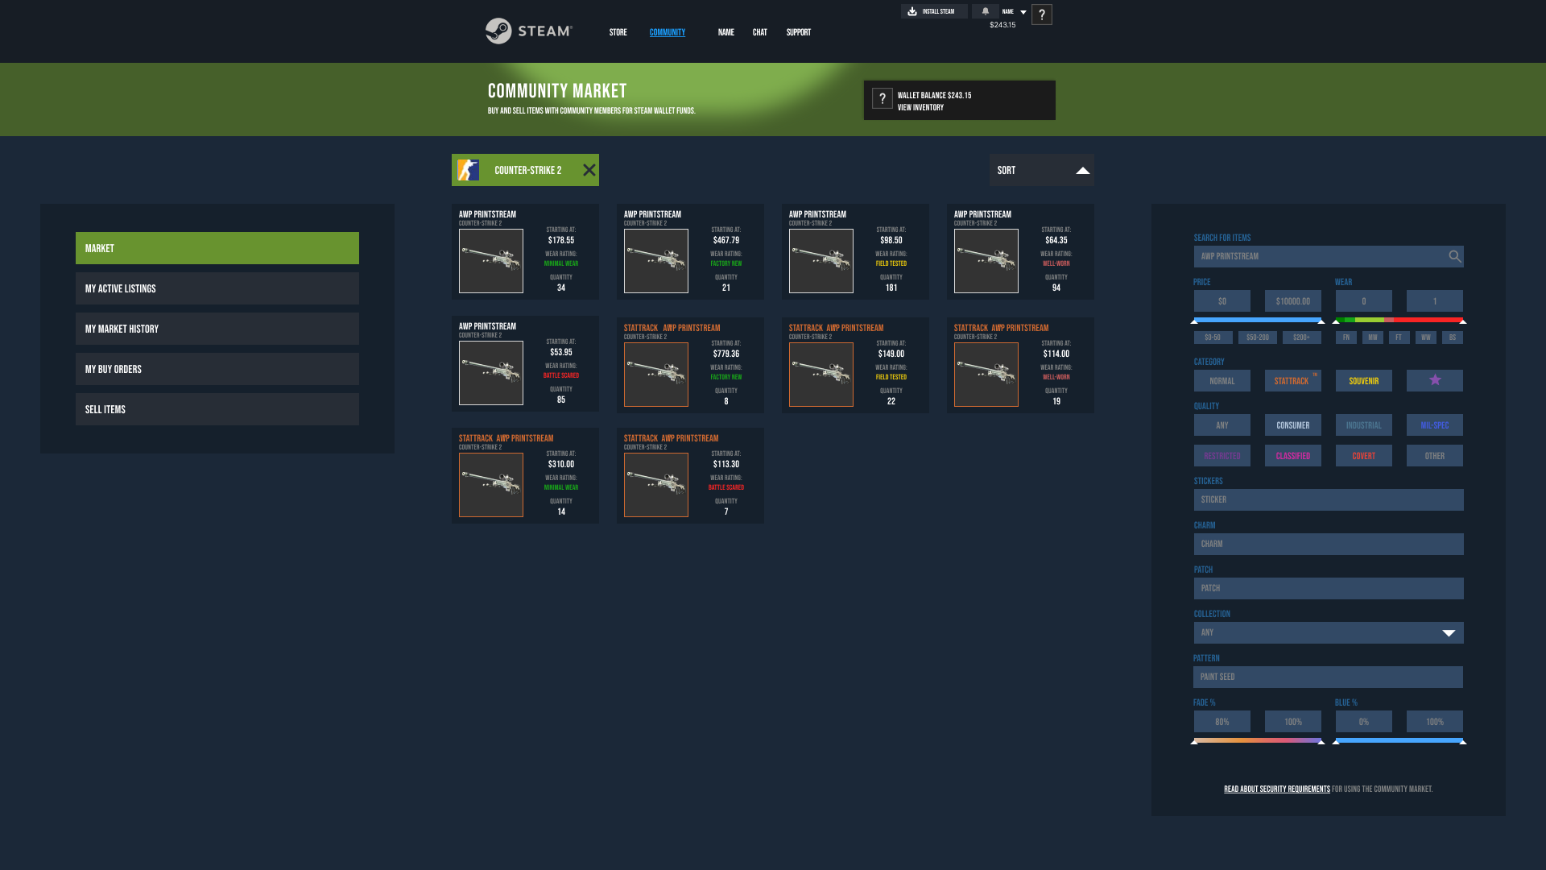Screen dimensions: 1546x870
Task: Toggle the StatTrack category filter
Action: [x=1292, y=380]
